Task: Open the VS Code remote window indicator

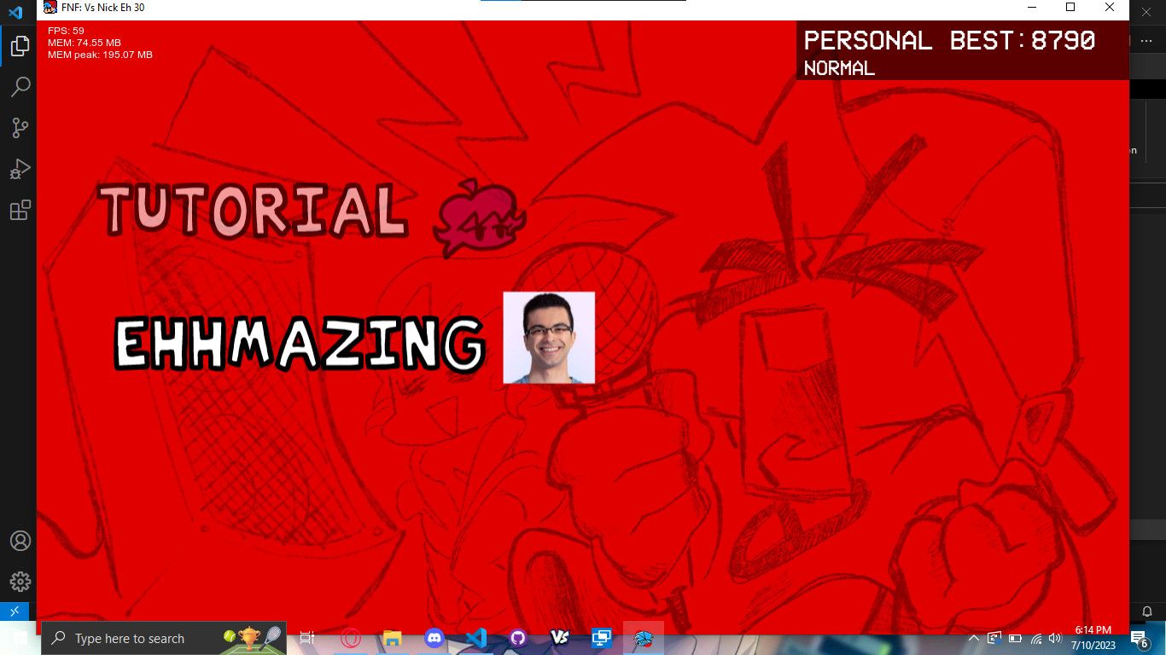Action: pos(15,612)
